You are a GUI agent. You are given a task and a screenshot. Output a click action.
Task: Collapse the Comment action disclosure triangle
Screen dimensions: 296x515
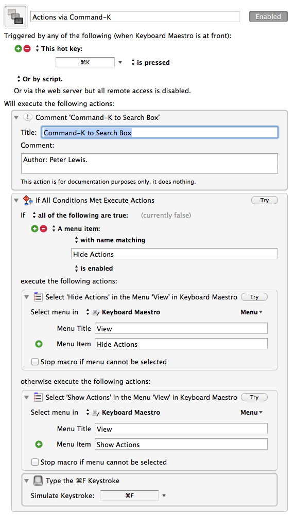(x=16, y=117)
